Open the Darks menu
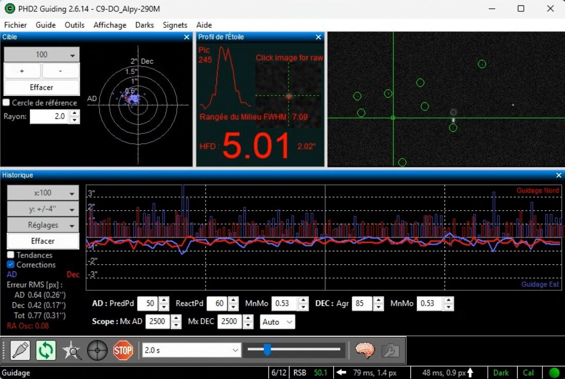The width and height of the screenshot is (565, 379). point(145,25)
